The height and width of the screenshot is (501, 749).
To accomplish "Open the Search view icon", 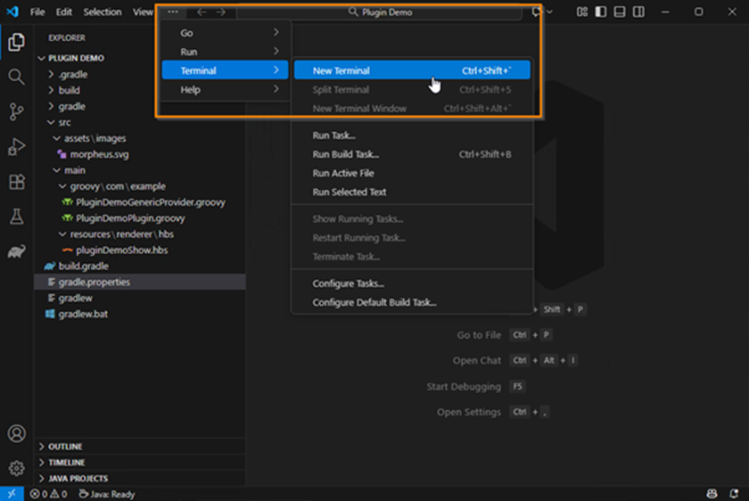I will [16, 77].
